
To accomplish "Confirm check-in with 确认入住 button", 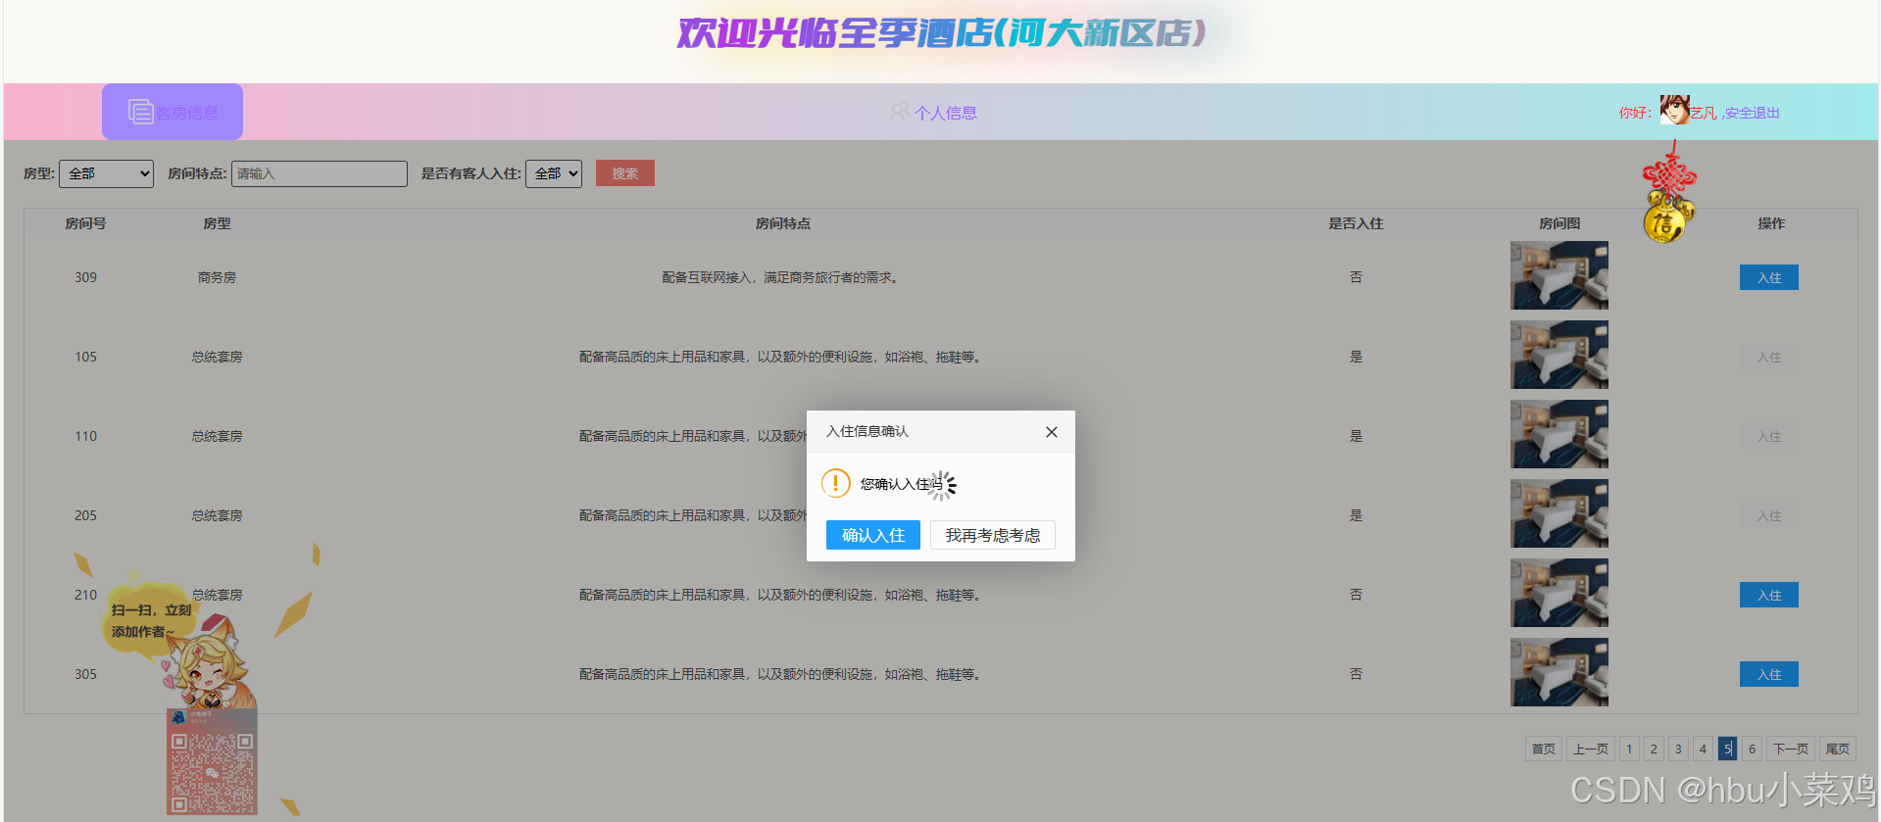I will (872, 535).
